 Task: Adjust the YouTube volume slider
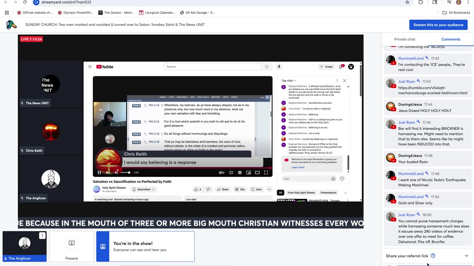pos(126,173)
